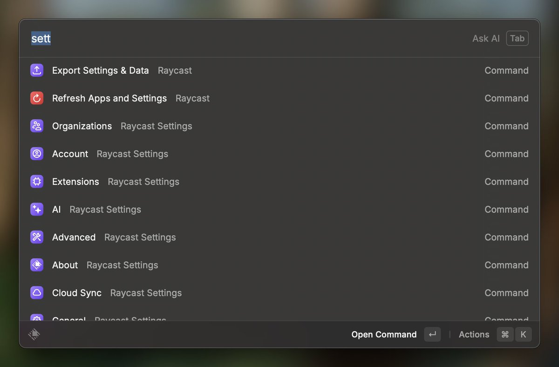Click 'Command' type label in Export Settings row
The height and width of the screenshot is (367, 559).
[506, 70]
